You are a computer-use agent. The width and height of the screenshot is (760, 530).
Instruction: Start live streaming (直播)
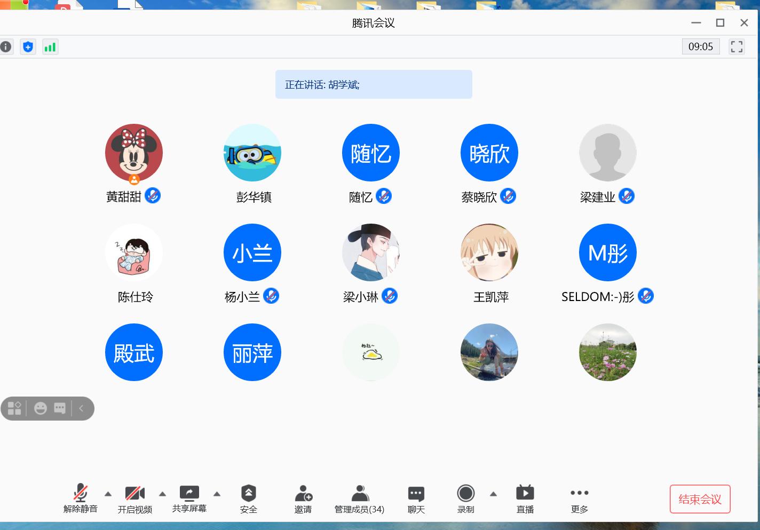(525, 499)
